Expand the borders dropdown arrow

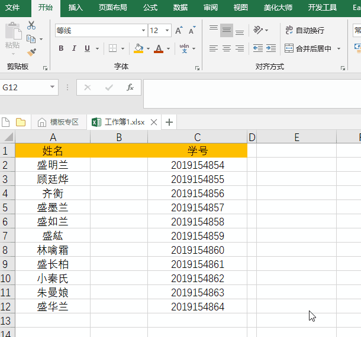pyautogui.click(x=123, y=48)
